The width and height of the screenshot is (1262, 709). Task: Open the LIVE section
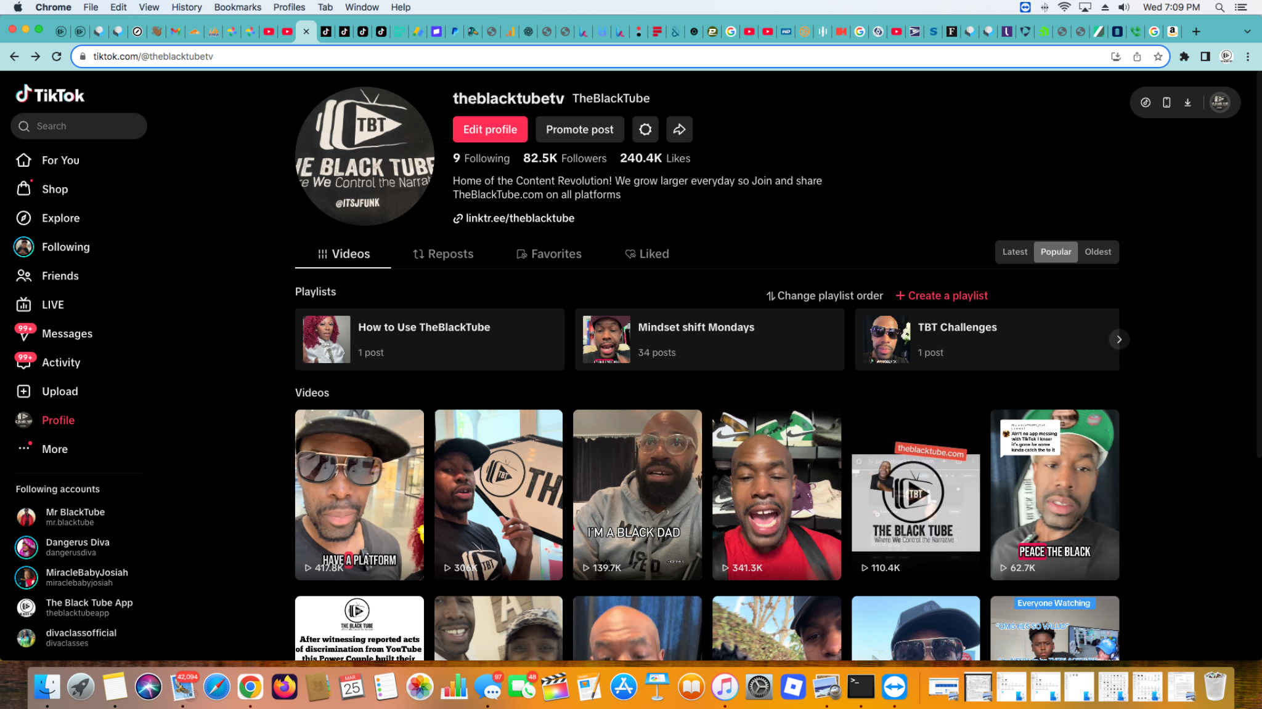(52, 305)
